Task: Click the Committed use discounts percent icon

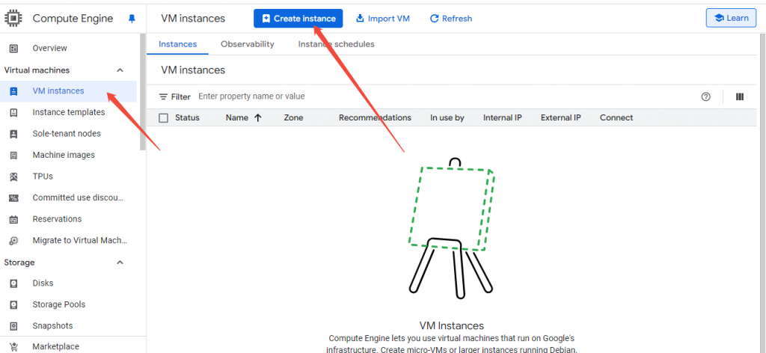Action: (13, 197)
